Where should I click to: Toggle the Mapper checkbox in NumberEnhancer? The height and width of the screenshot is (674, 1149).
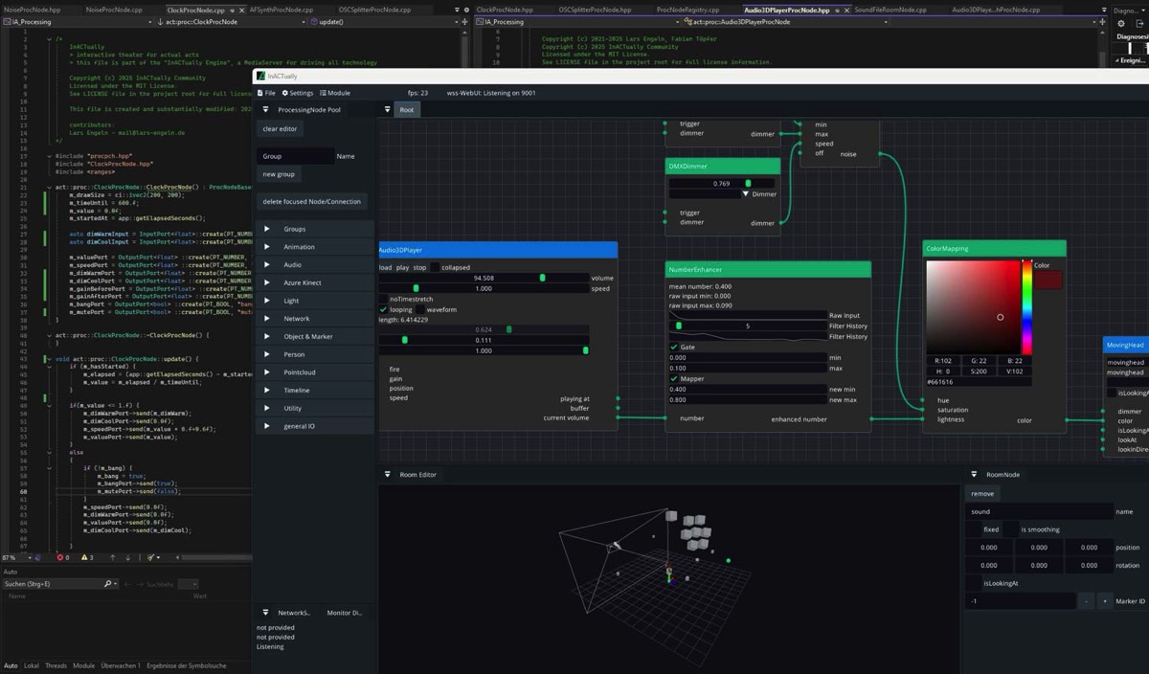coord(674,378)
